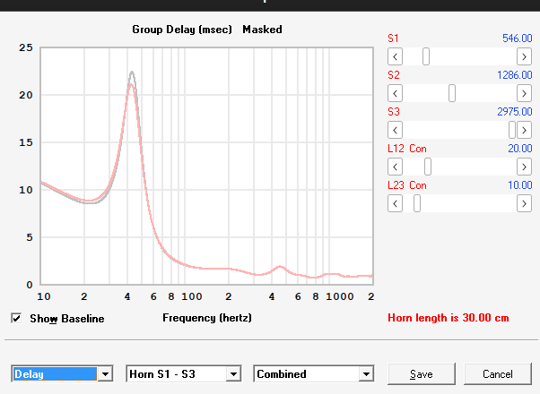Image resolution: width=540 pixels, height=394 pixels.
Task: Click the Masked label above chart
Action: coord(263,30)
